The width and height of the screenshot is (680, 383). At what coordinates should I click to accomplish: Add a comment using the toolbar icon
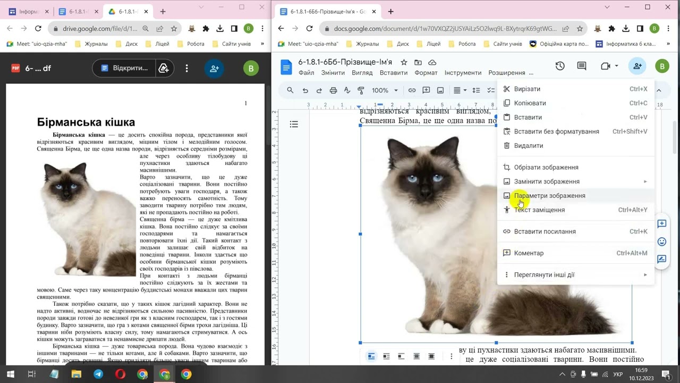coord(426,90)
